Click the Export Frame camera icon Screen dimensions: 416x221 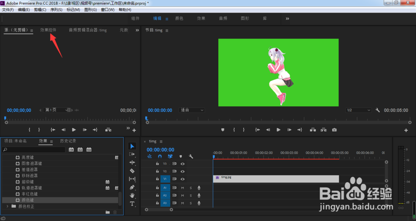coord(334,130)
